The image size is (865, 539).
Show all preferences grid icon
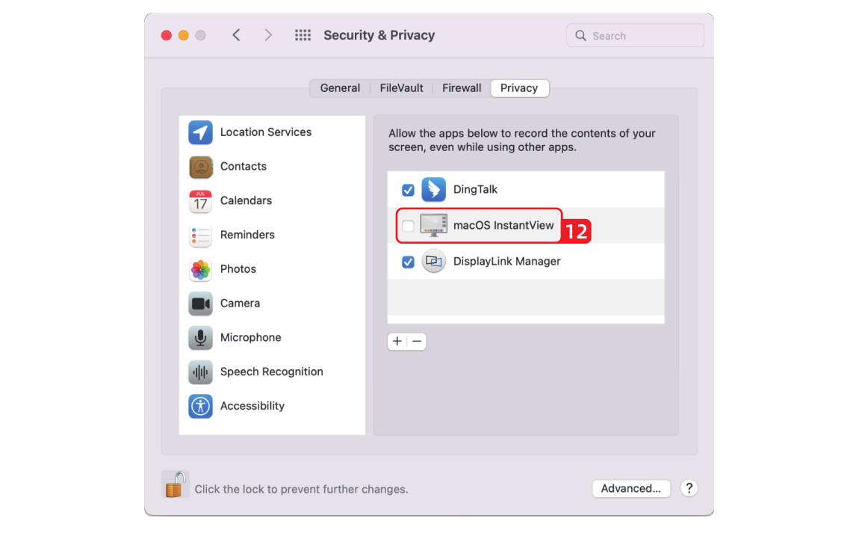pos(303,35)
